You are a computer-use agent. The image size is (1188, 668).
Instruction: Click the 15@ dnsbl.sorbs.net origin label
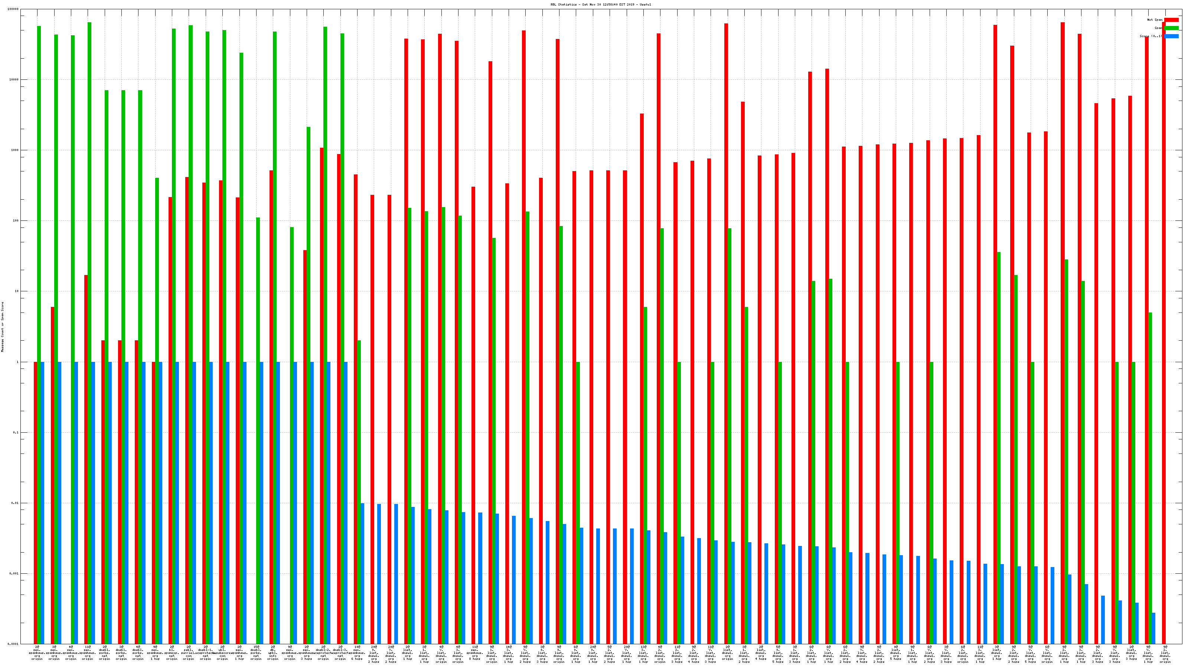pos(256,653)
